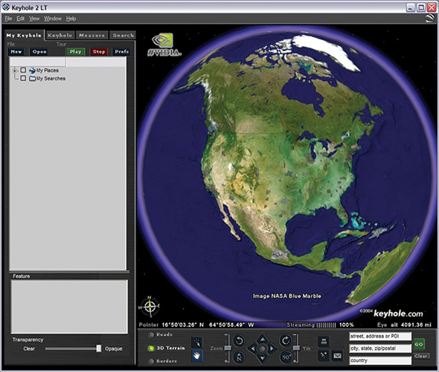Select the My Searches tree label
This screenshot has width=439, height=372.
pyautogui.click(x=51, y=79)
